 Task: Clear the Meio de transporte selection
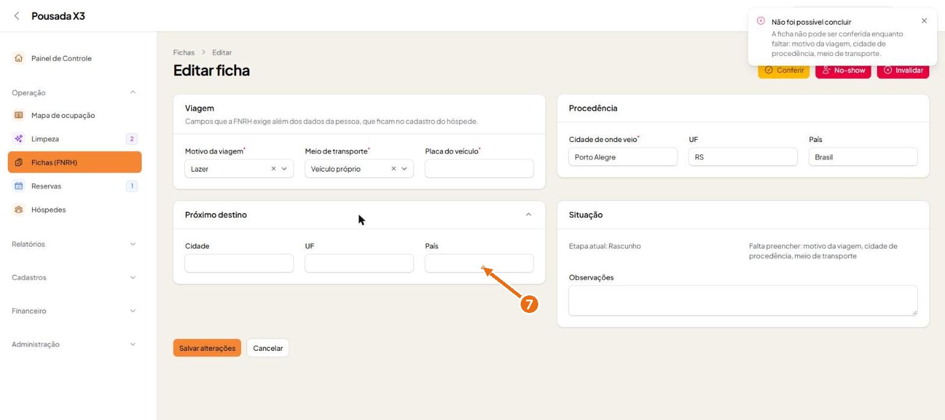click(394, 168)
